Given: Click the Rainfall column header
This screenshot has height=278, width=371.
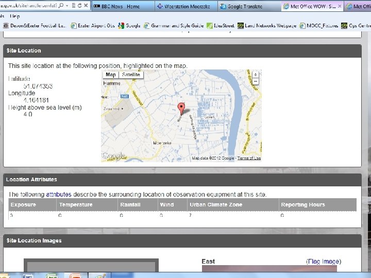Looking at the screenshot, I should [138, 205].
